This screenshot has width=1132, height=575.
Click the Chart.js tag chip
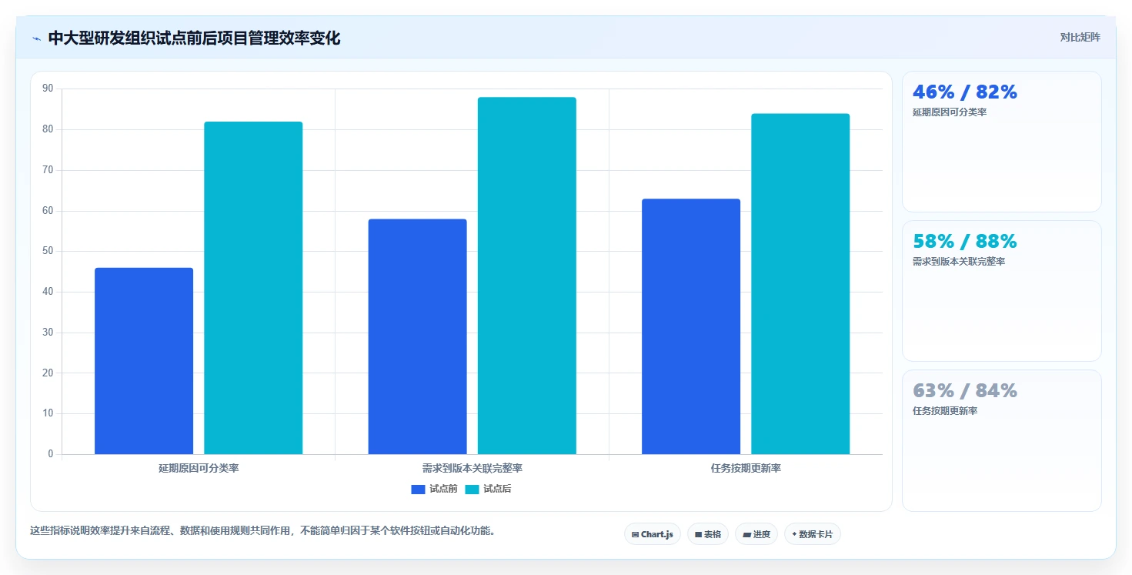(653, 534)
